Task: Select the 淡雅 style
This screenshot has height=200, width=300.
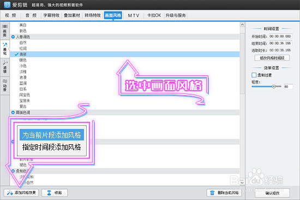Action: [x=23, y=72]
